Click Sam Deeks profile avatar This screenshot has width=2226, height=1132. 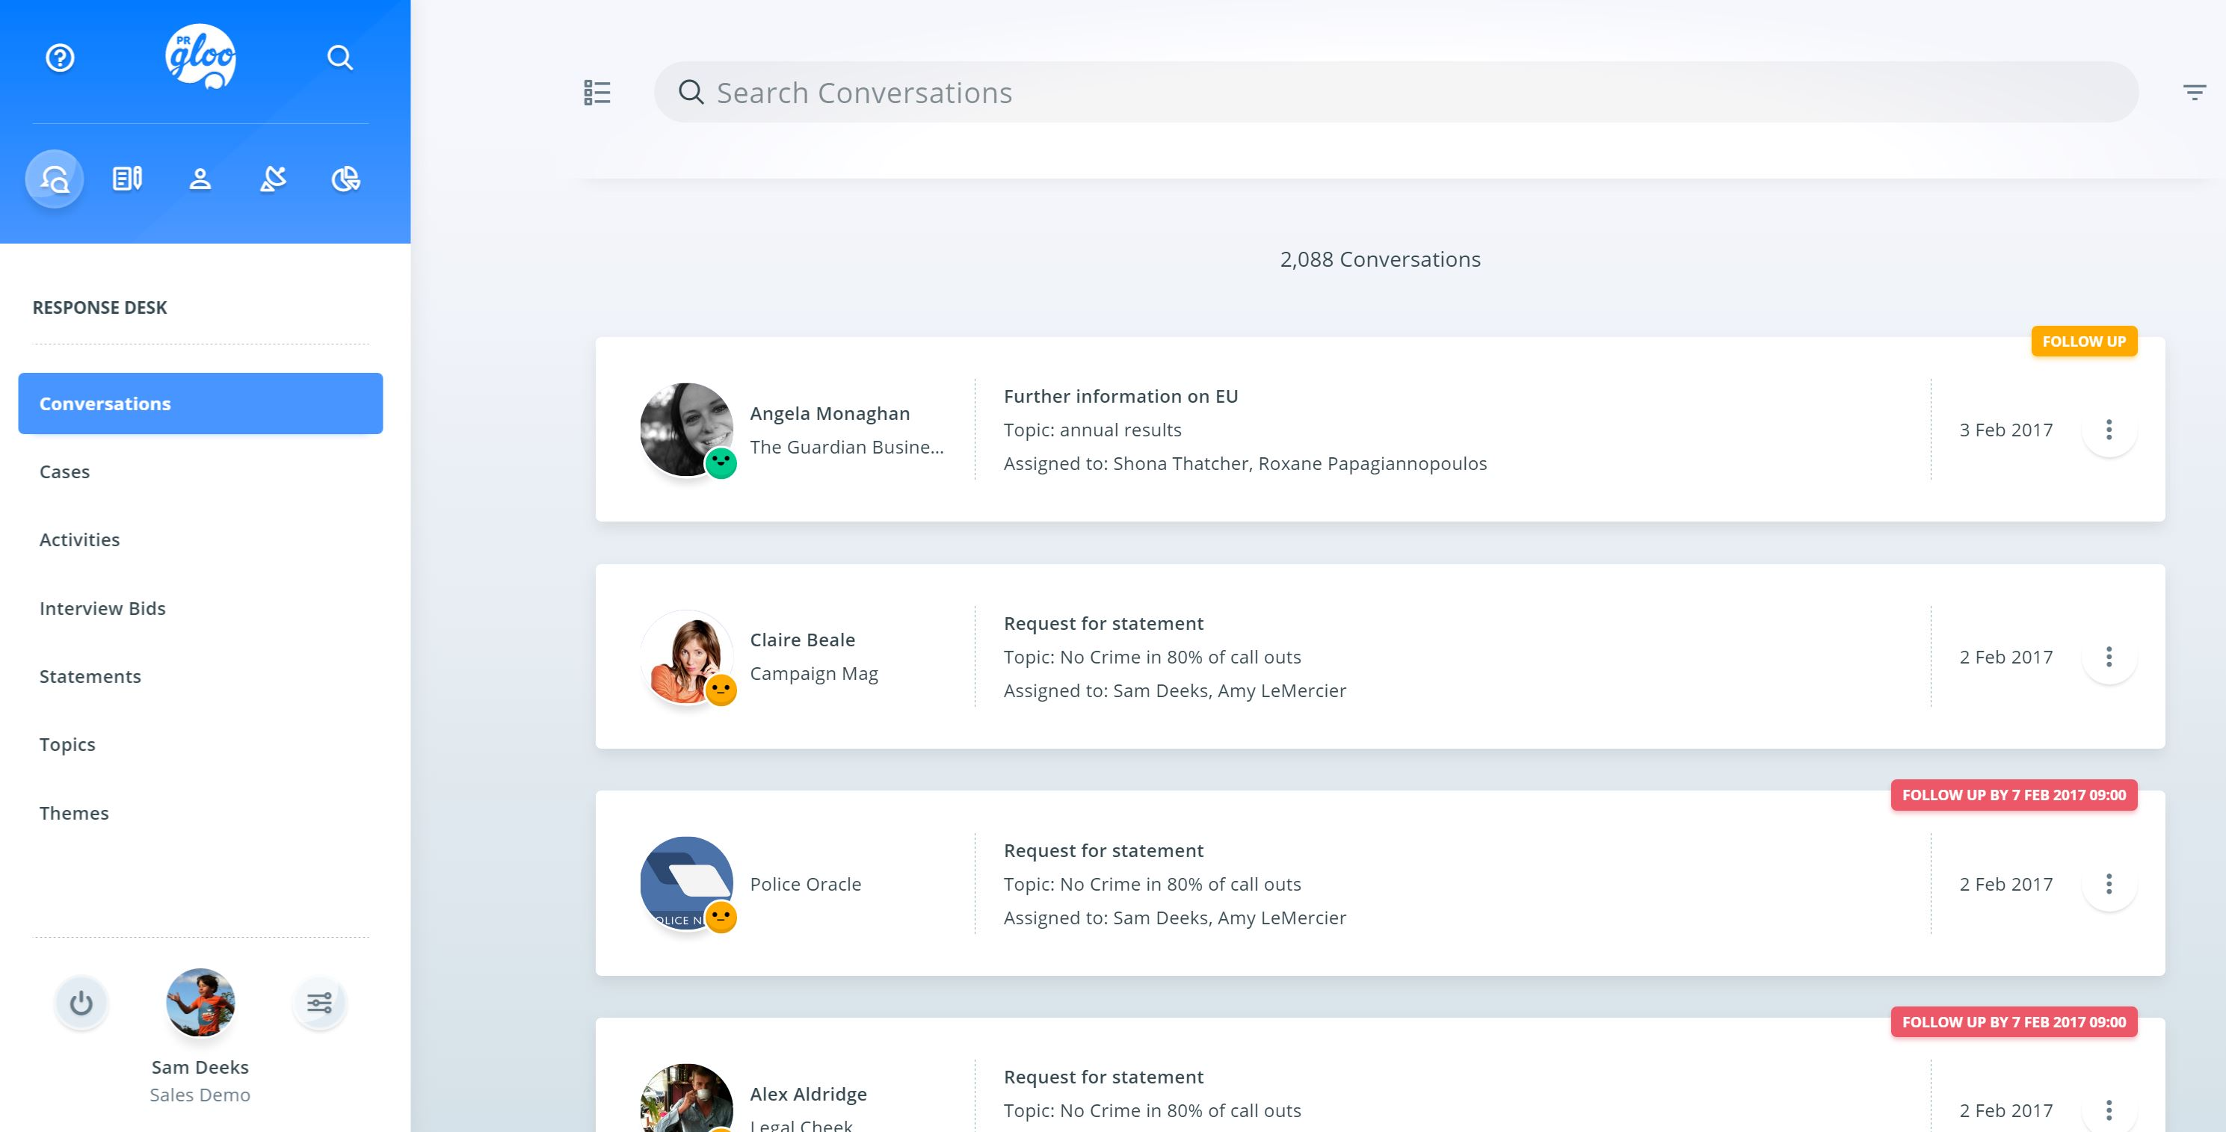pyautogui.click(x=200, y=1003)
